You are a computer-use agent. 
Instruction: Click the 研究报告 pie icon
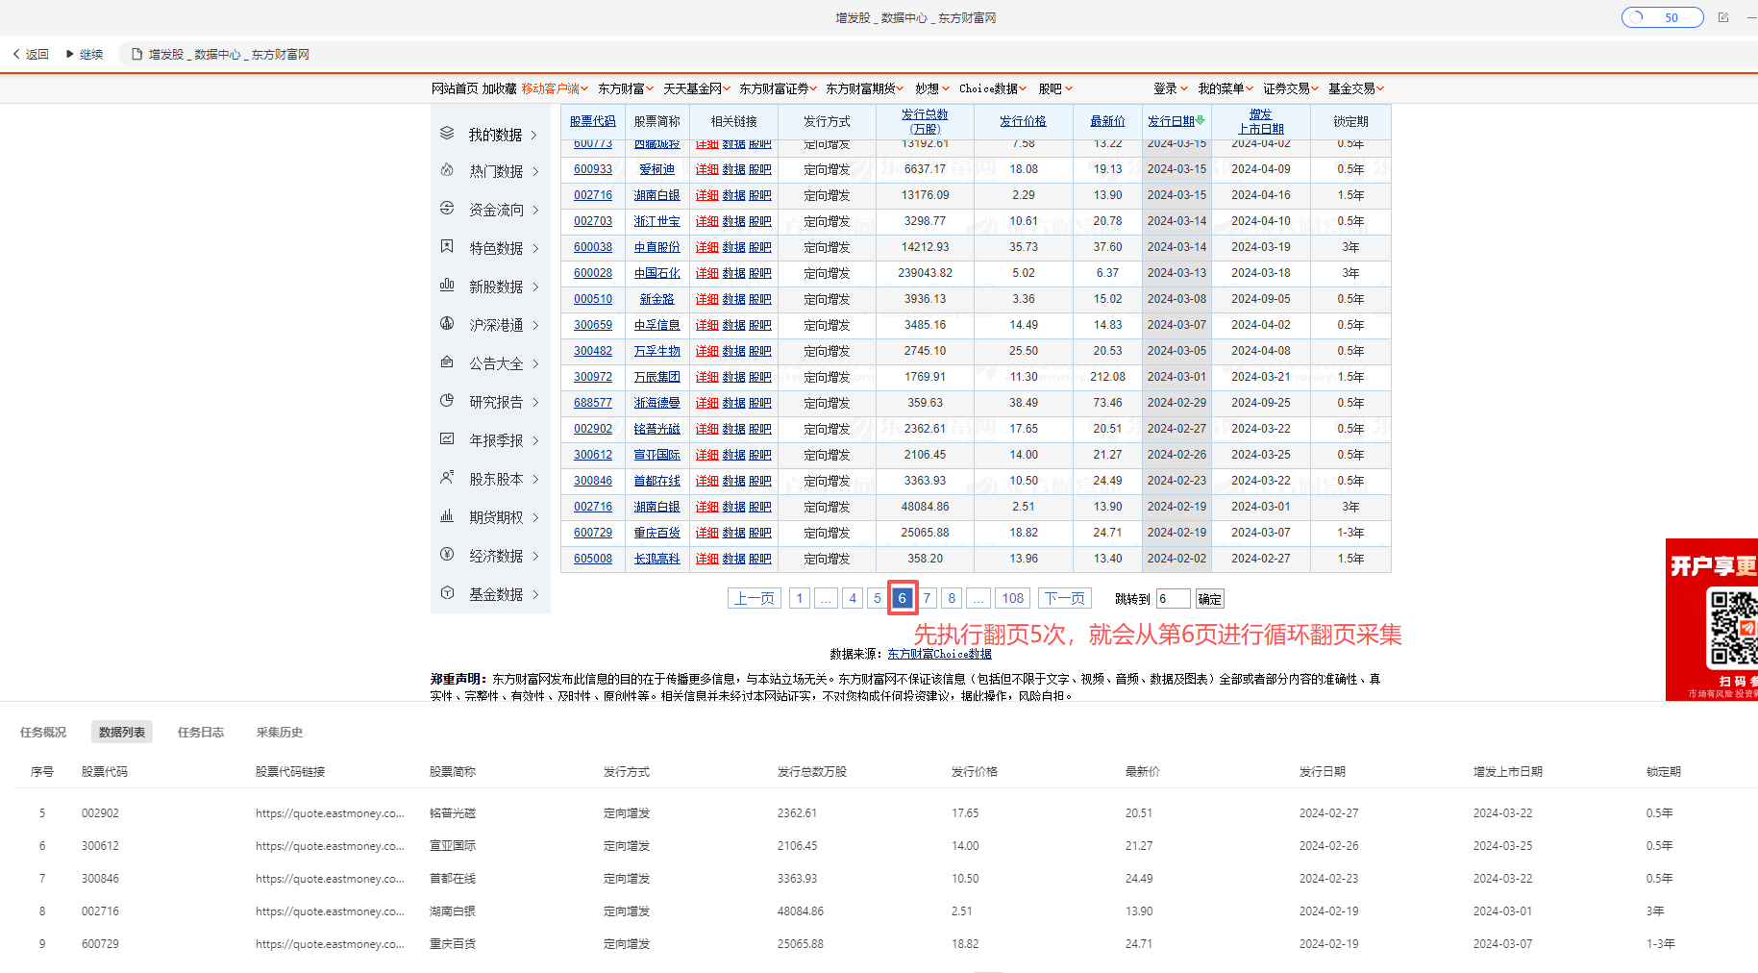coord(447,400)
